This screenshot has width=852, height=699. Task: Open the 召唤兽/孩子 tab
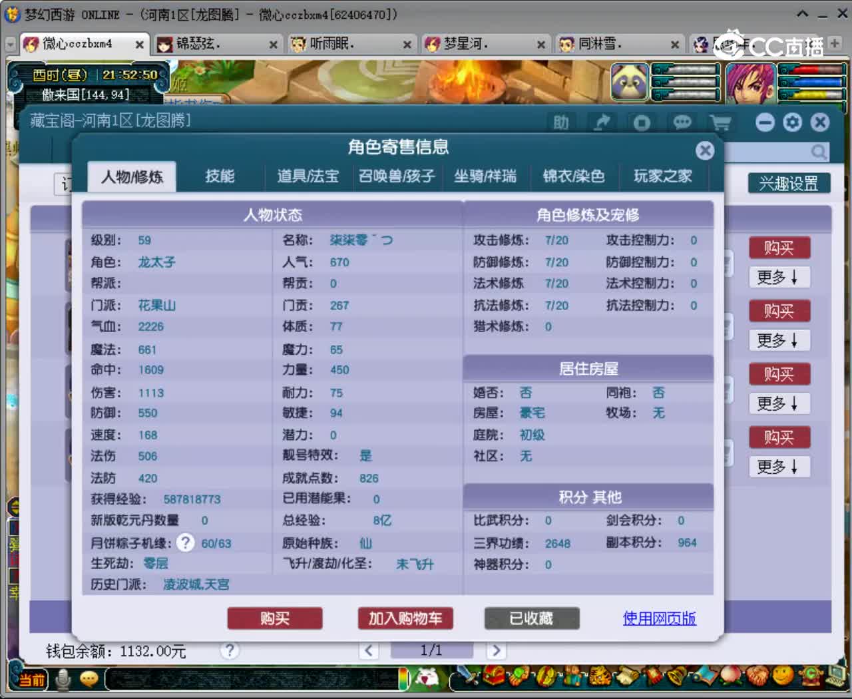[397, 176]
